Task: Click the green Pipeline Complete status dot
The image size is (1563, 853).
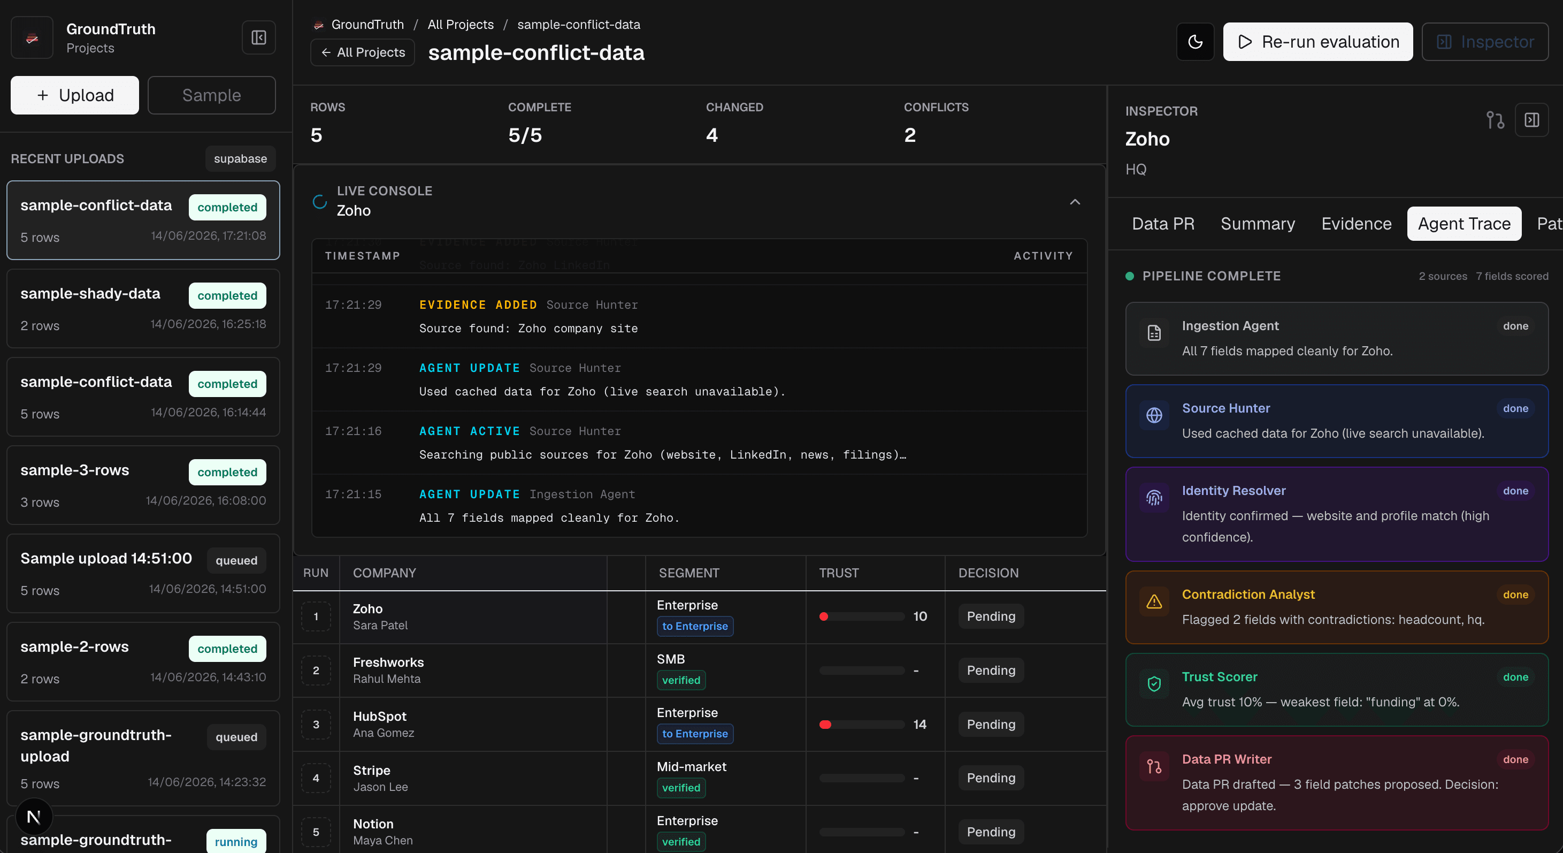Action: point(1130,276)
